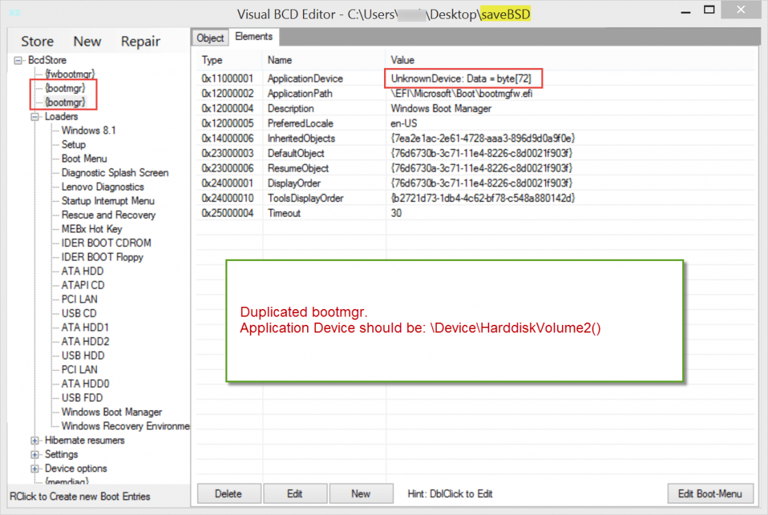Open the Store menu
Screen dimensions: 768x515
(x=37, y=41)
